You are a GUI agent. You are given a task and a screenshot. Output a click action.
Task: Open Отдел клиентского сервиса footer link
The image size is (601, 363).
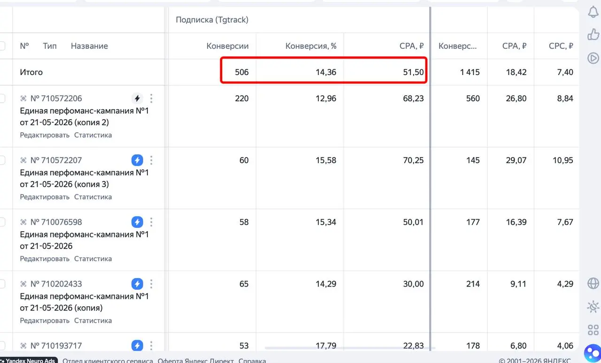(108, 361)
